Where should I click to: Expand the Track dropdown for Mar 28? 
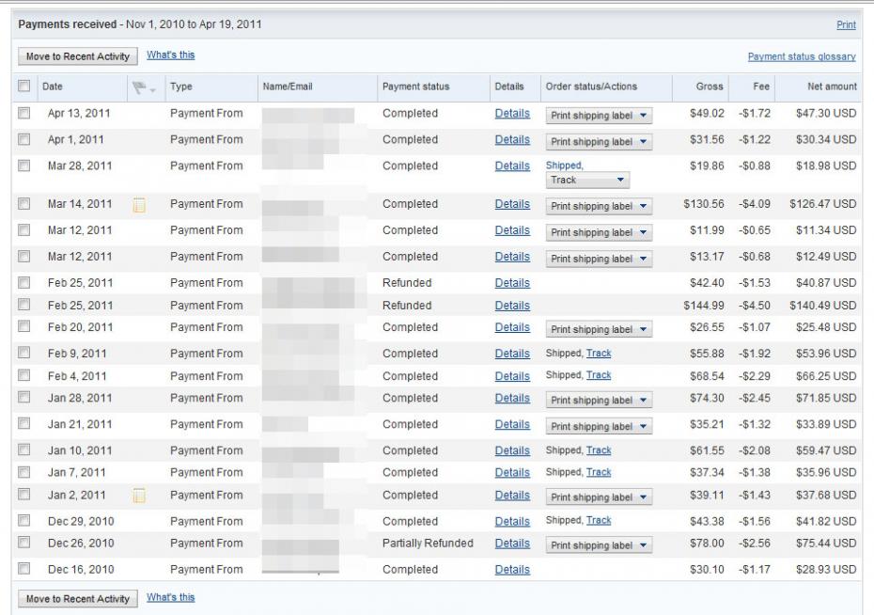[x=587, y=181]
